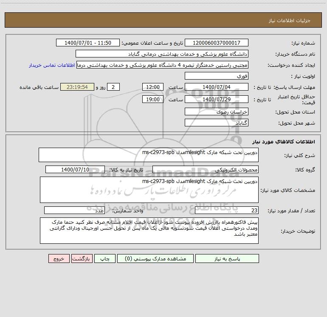Viewport: 327px width, 317px height.
Task: Click delivery province field 'خراسان رضوی'
Action: pyautogui.click(x=217, y=111)
